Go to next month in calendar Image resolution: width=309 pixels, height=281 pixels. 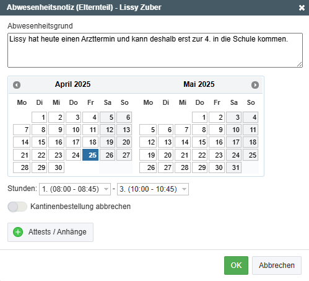(x=255, y=85)
